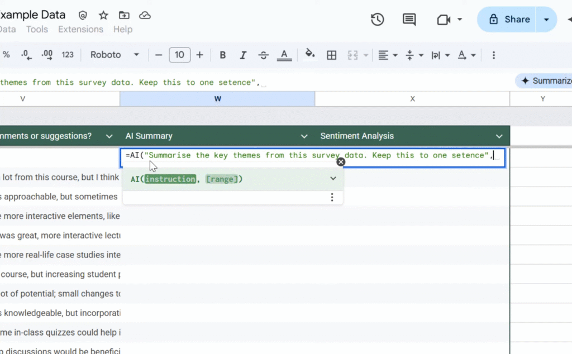Open the Roboto font dropdown
The image size is (572, 354).
click(115, 55)
